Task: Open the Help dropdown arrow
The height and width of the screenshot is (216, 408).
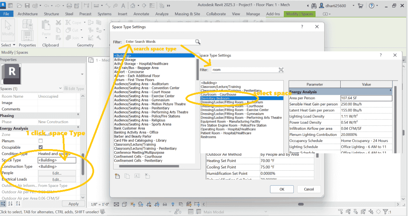Action: [x=377, y=5]
